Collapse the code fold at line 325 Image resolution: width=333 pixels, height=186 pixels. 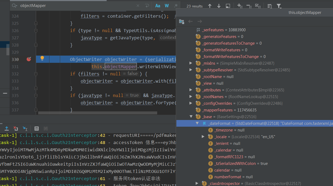pos(36,24)
